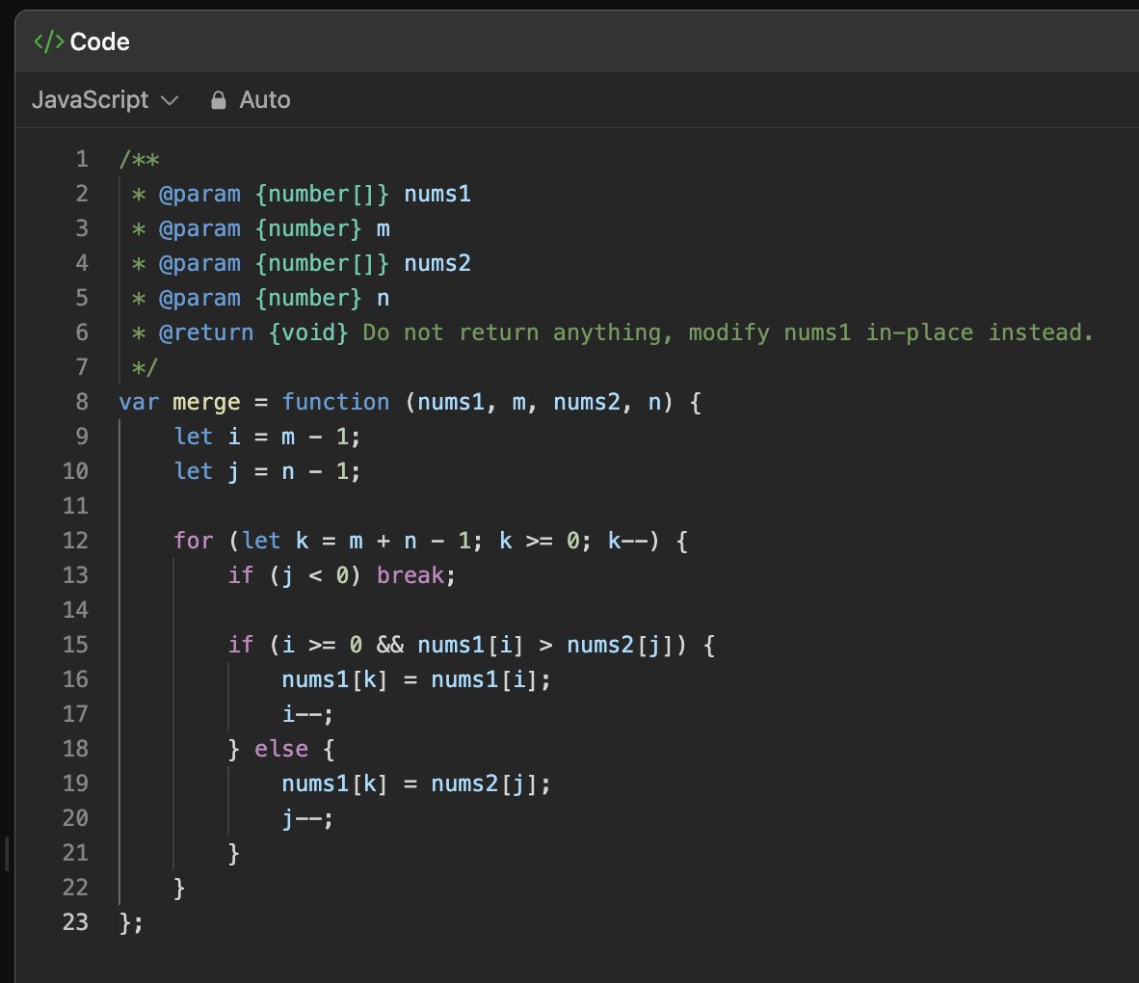Click 'nums1[k] = nums2[j];' on line 19
The image size is (1139, 983).
point(416,784)
